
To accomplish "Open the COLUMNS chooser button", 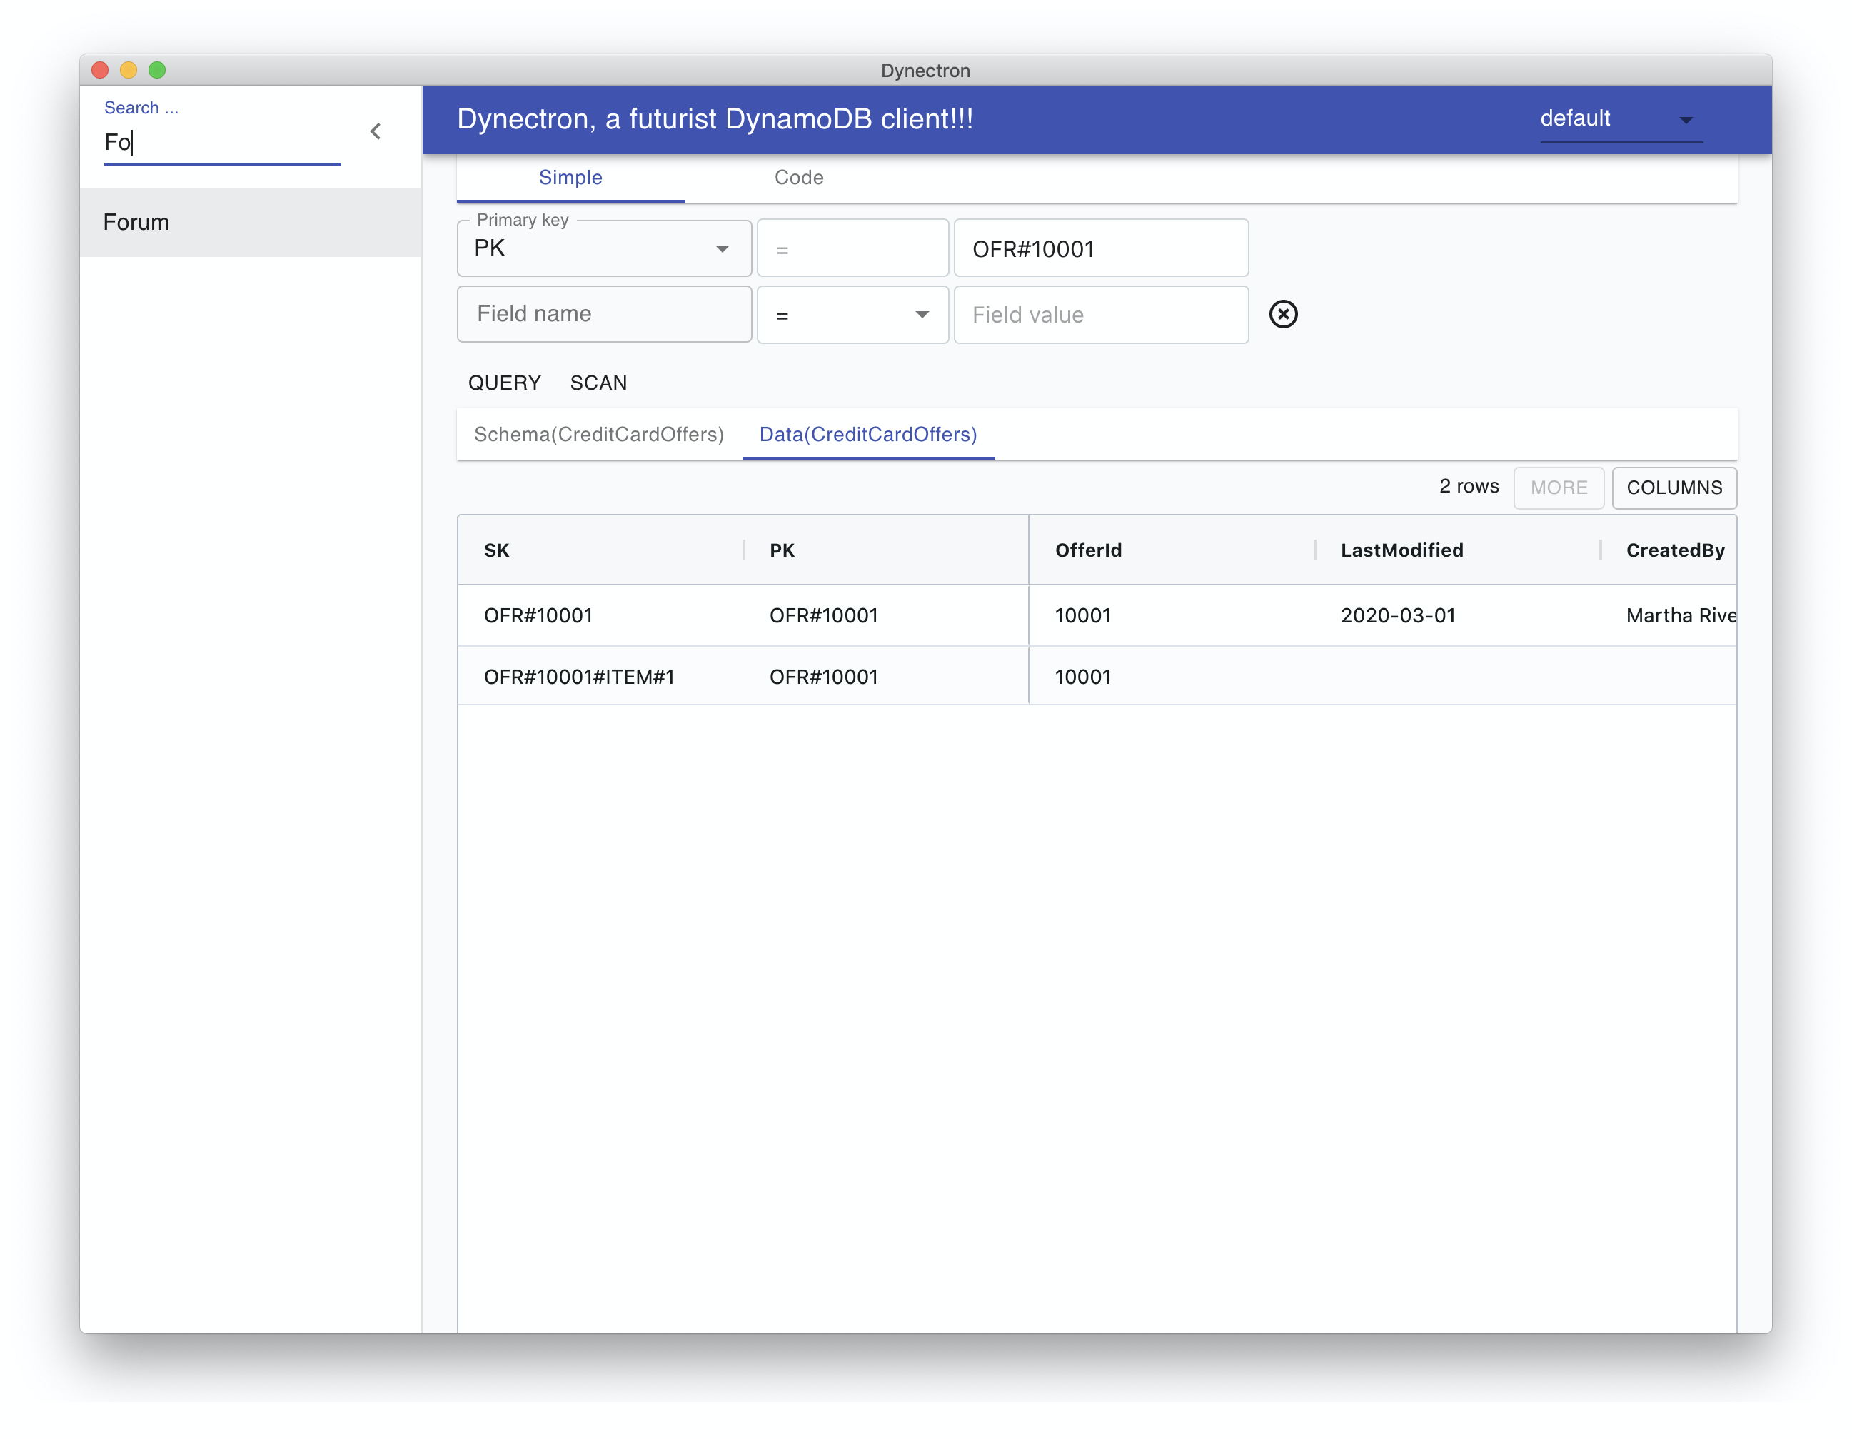I will 1673,488.
